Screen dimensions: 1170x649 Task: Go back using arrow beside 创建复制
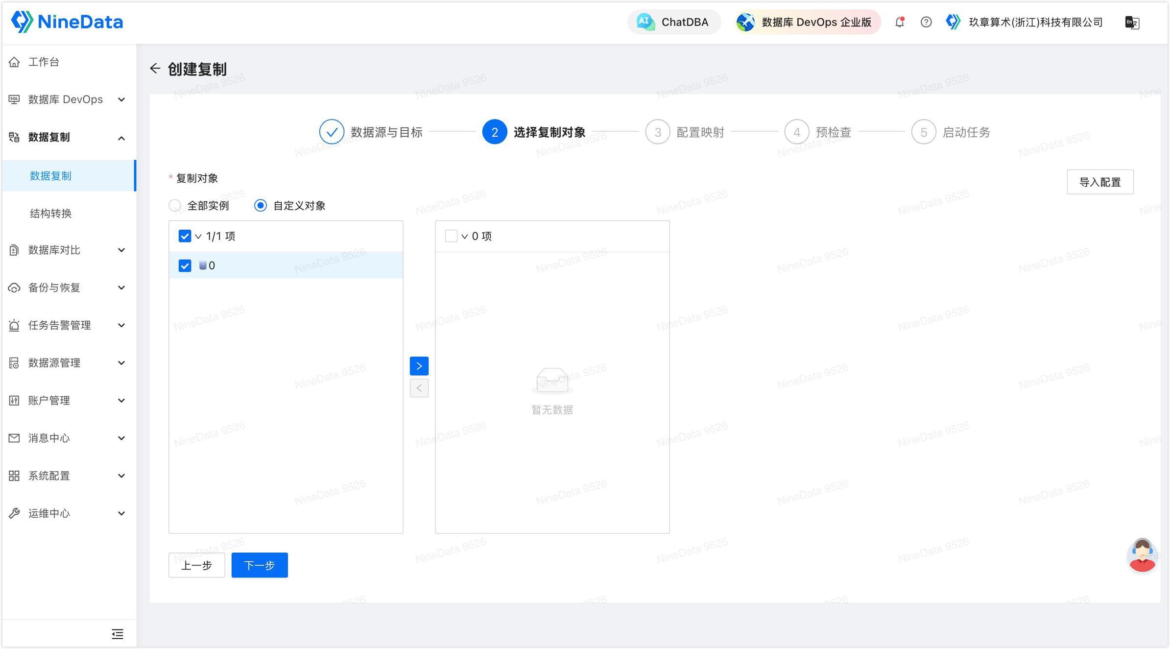click(155, 69)
